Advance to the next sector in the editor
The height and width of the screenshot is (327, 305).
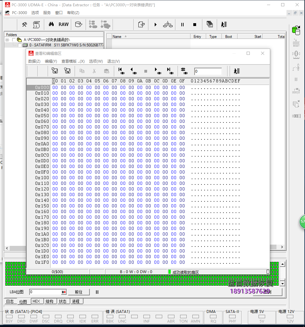click(x=157, y=71)
